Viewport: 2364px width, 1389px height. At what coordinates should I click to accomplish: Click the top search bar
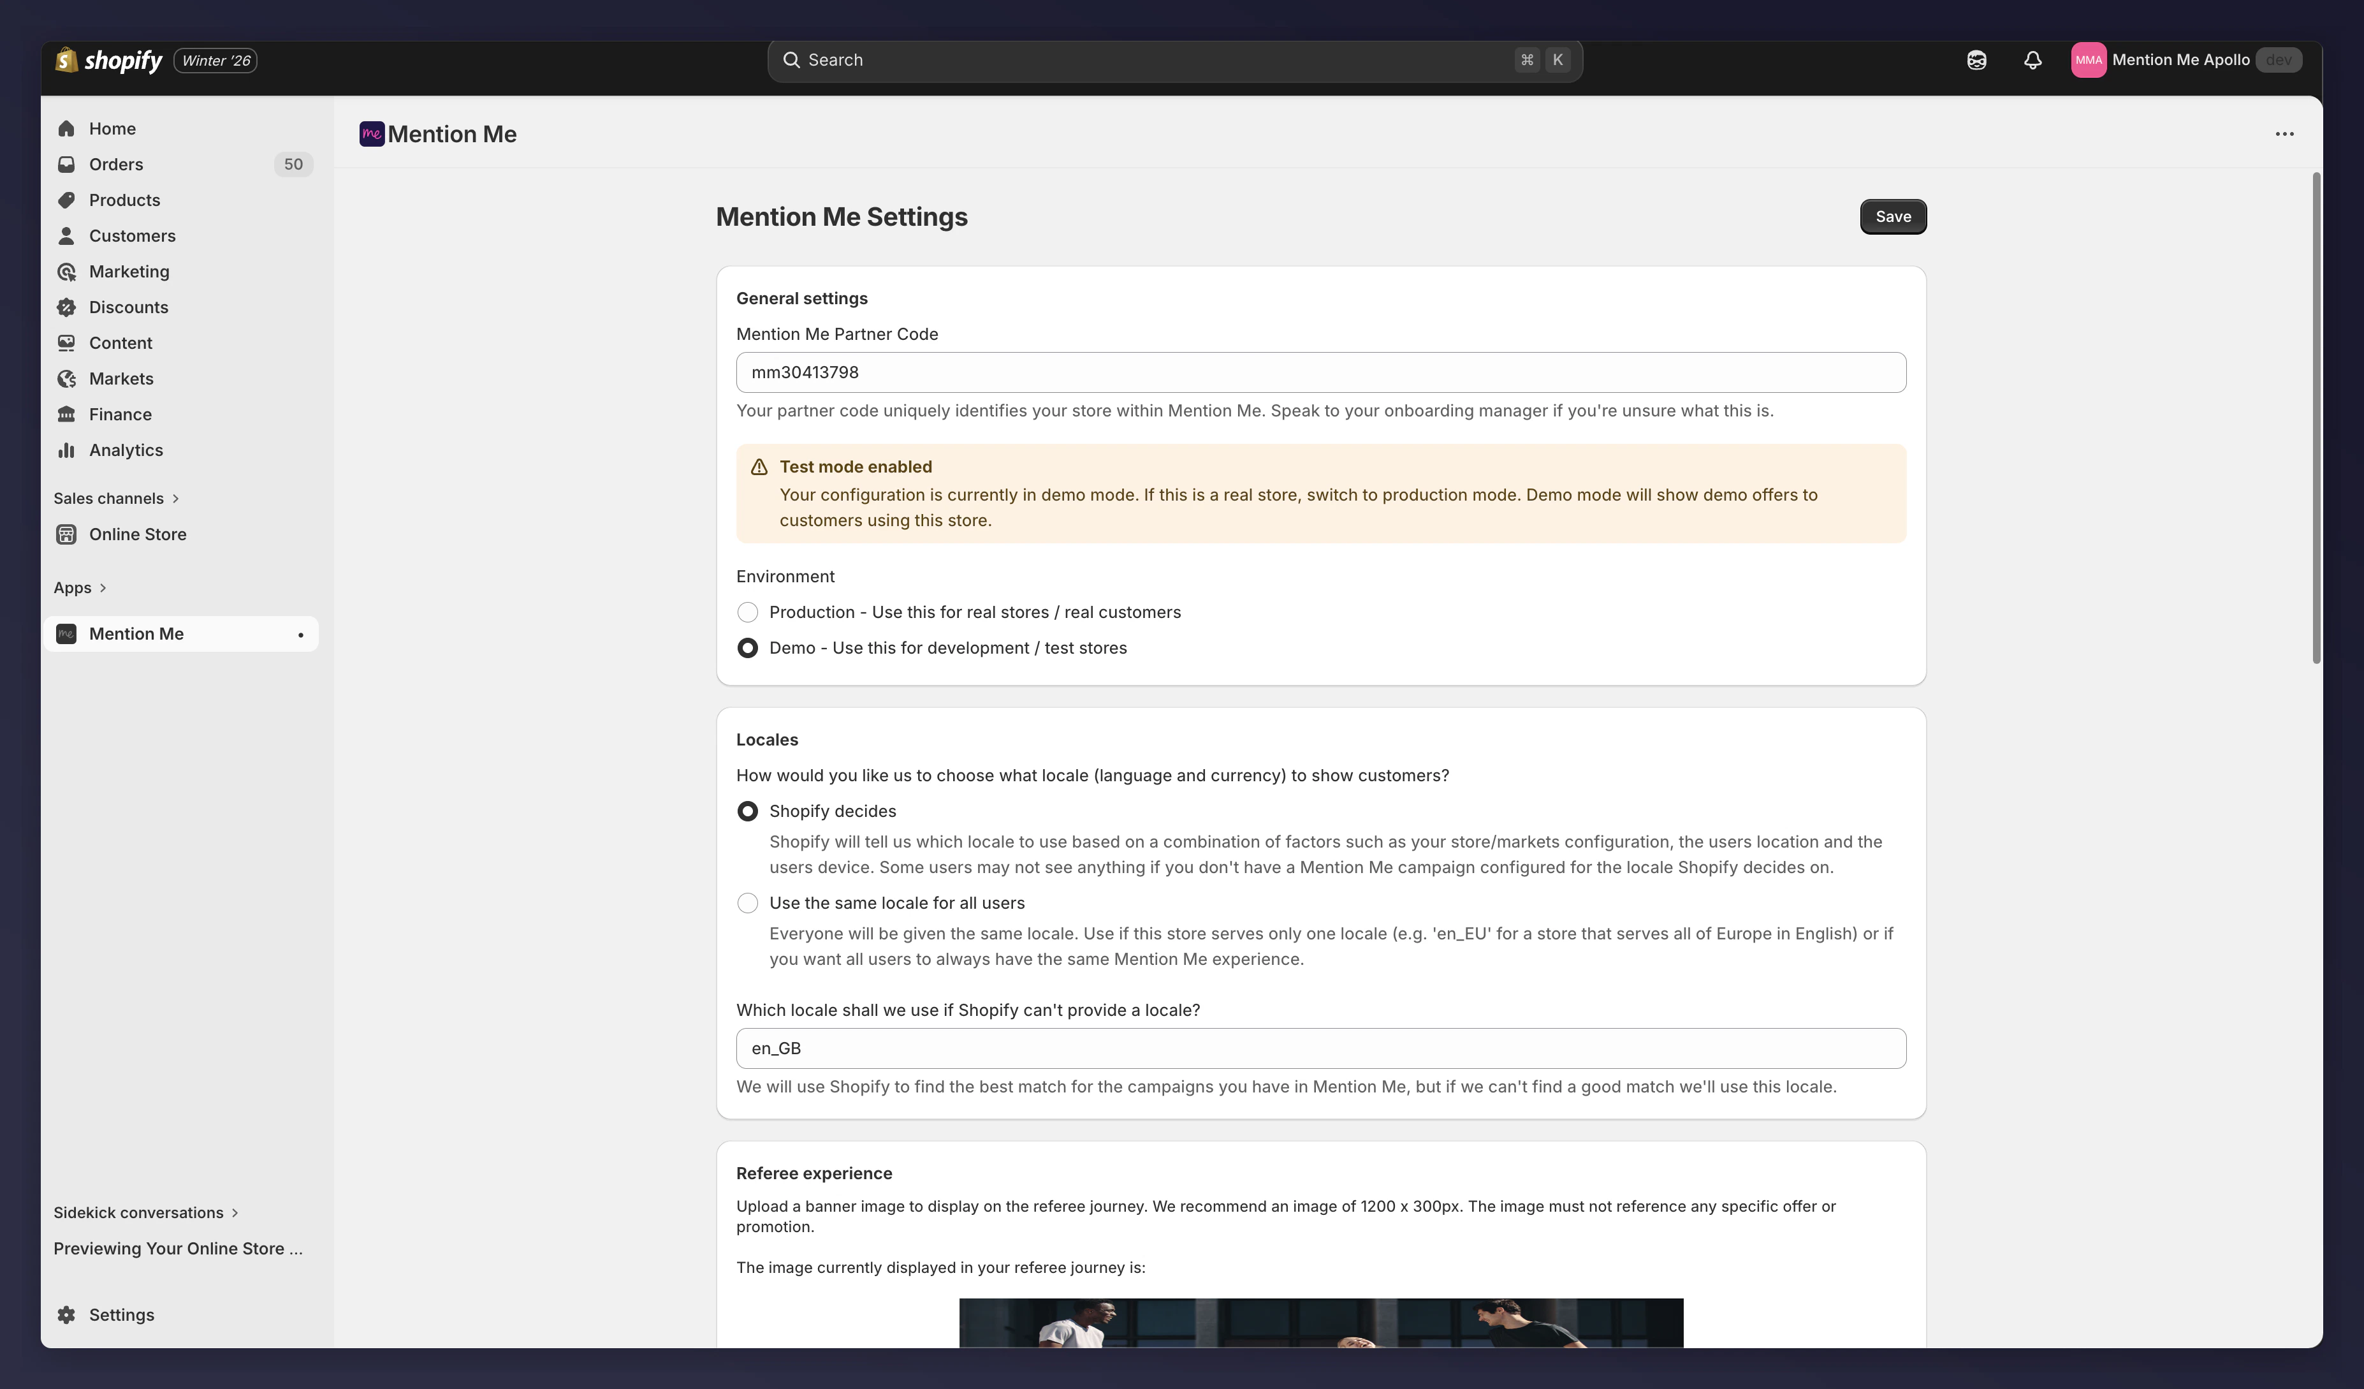pos(1174,60)
